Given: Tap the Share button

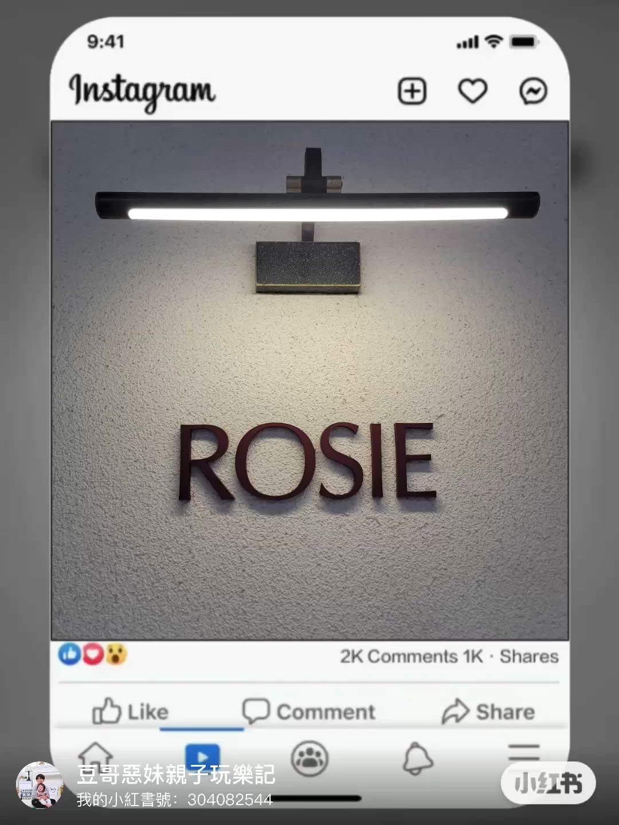Looking at the screenshot, I should pos(488,712).
